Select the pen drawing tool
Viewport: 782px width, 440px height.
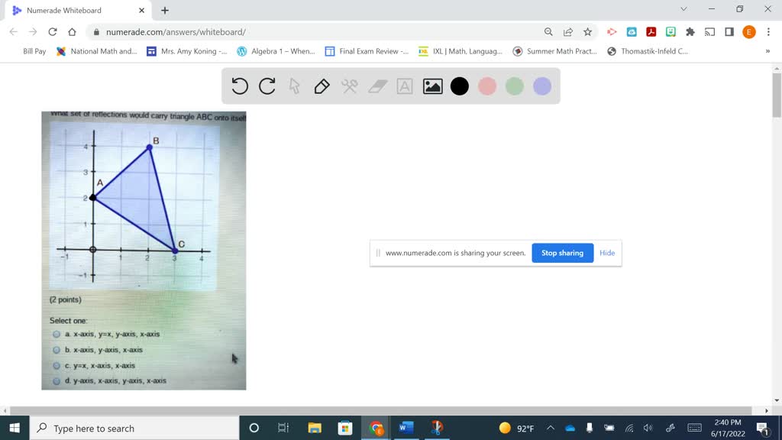322,86
